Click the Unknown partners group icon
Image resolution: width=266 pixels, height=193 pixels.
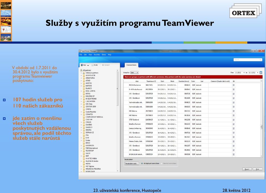coord(84,73)
